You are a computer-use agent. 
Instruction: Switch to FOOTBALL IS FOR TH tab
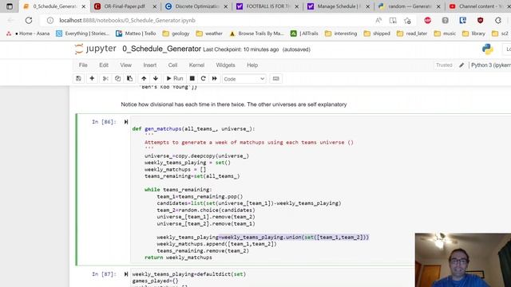(x=267, y=6)
